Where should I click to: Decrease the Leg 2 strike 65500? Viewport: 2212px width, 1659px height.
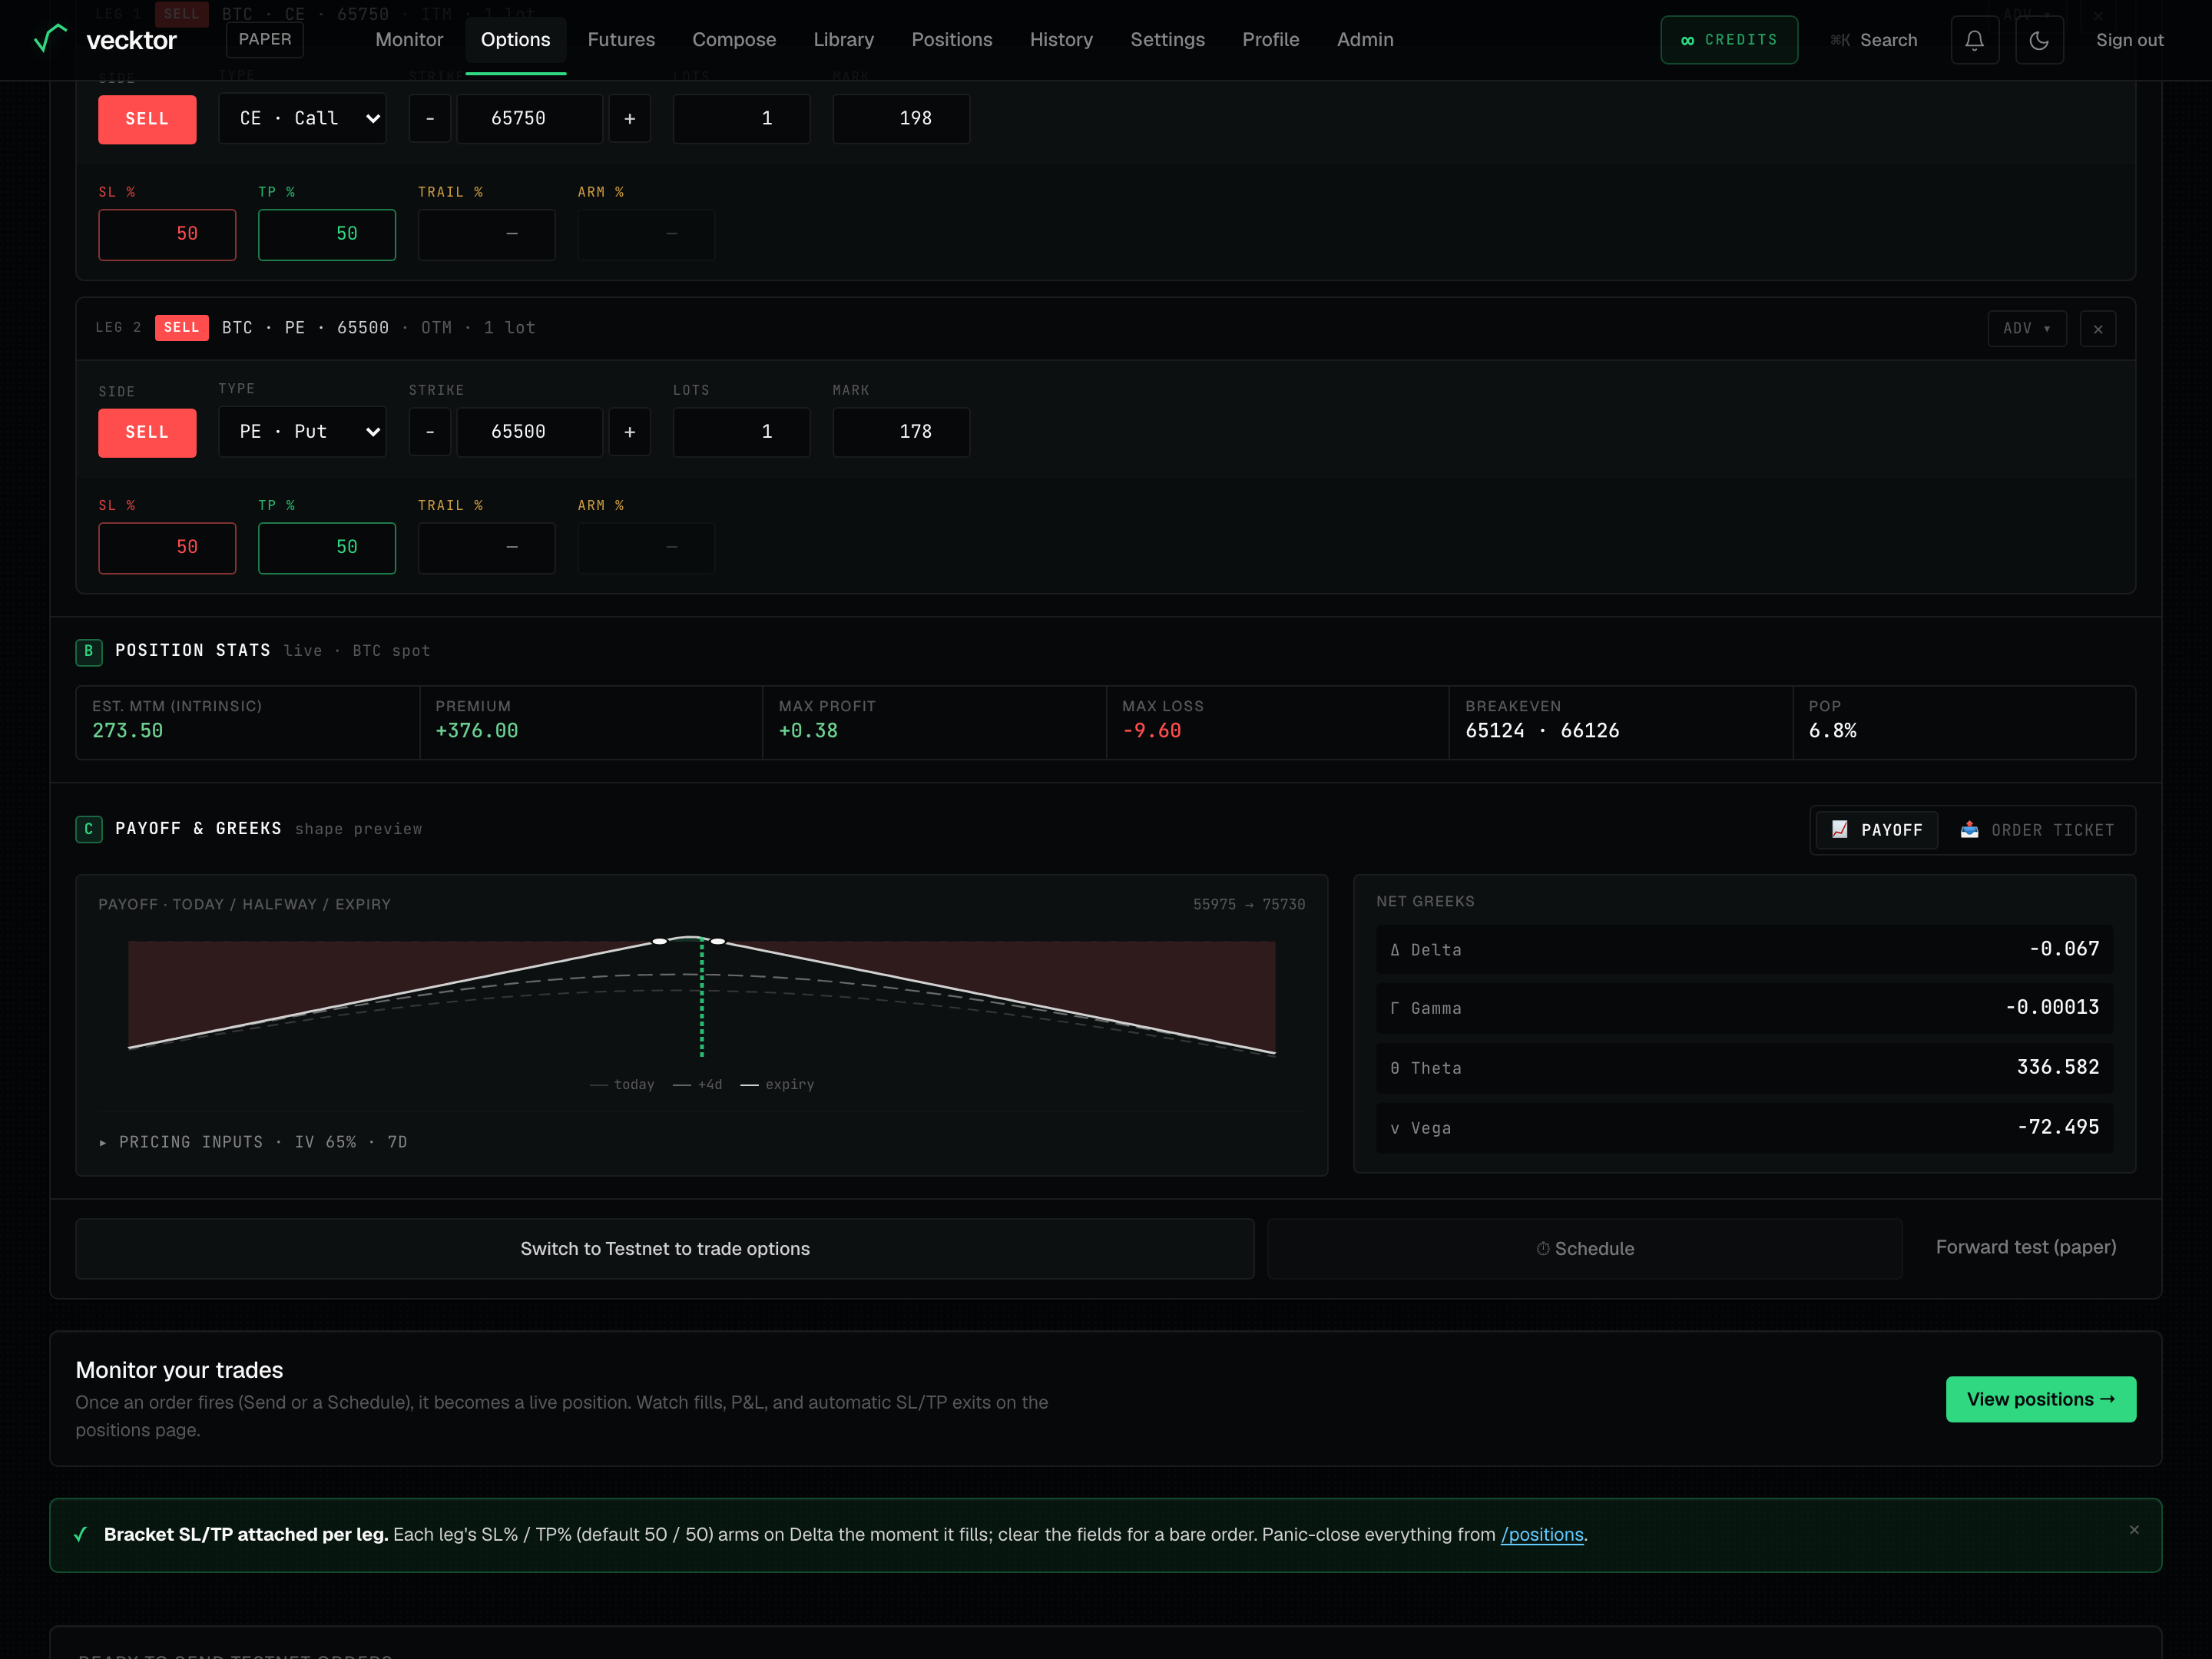click(430, 432)
